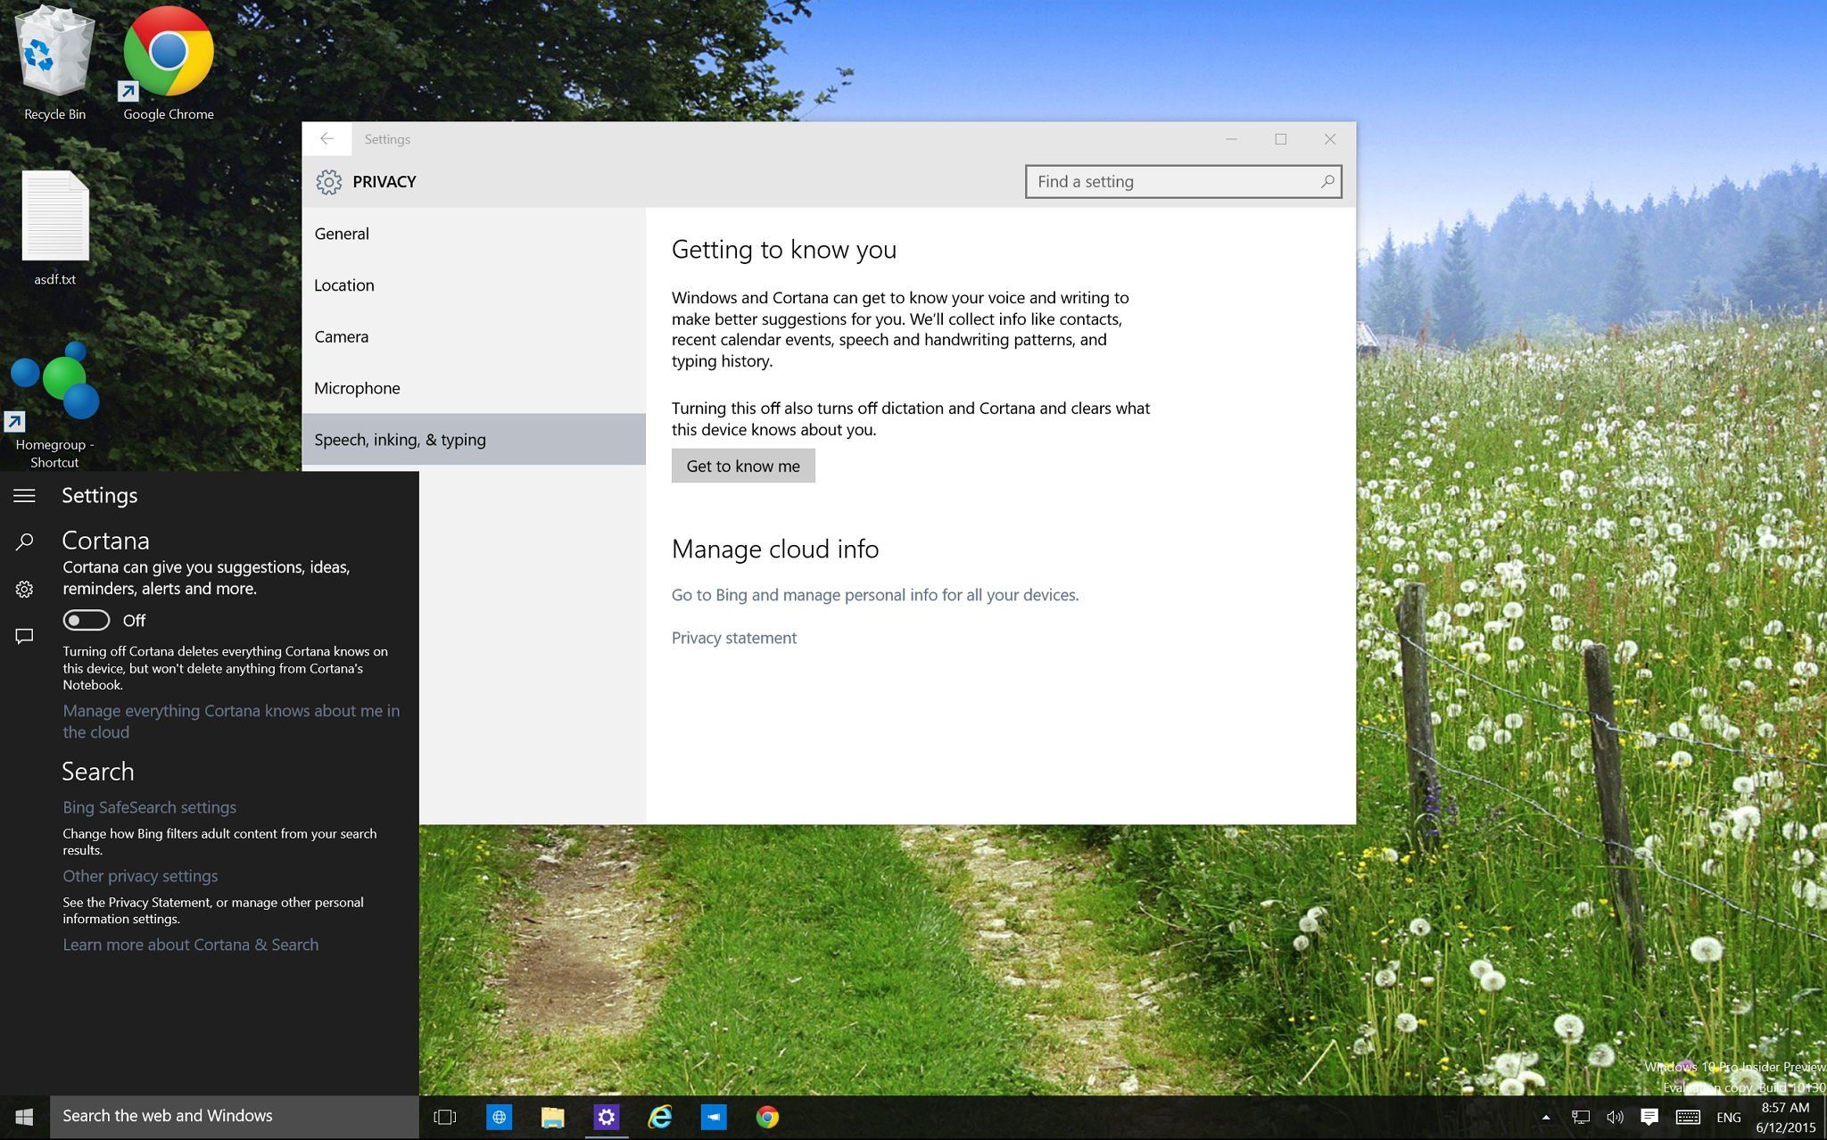Select Location in the Privacy sidebar
The height and width of the screenshot is (1140, 1827).
tap(344, 285)
